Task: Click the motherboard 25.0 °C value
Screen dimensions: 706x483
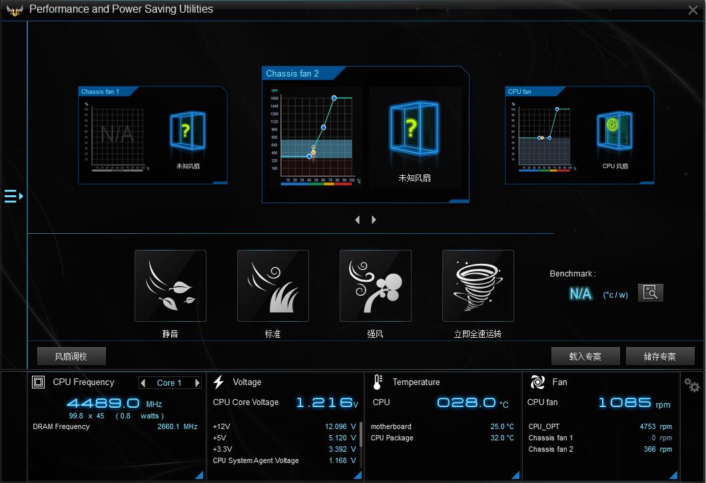Action: [502, 426]
